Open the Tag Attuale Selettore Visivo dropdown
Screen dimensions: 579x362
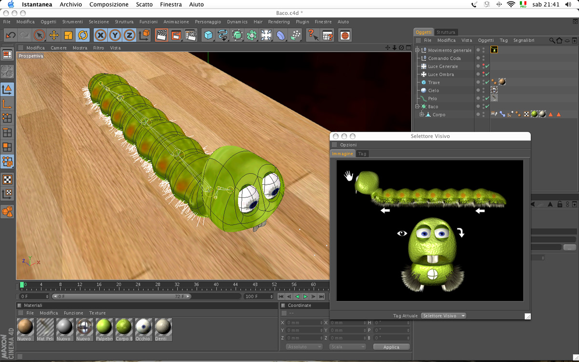[x=444, y=316]
